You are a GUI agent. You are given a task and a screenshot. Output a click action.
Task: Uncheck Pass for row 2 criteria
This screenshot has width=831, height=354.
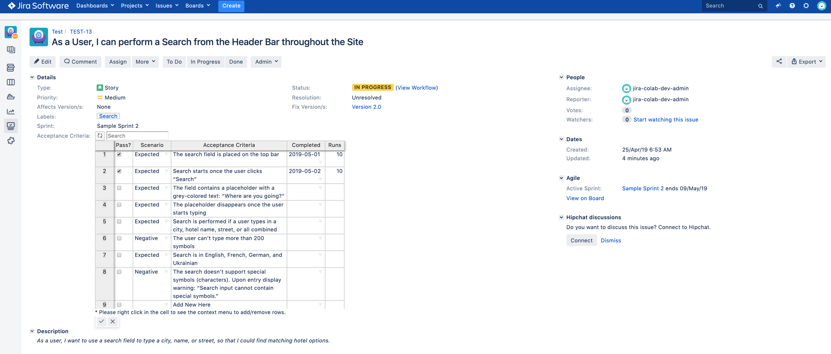tap(119, 171)
